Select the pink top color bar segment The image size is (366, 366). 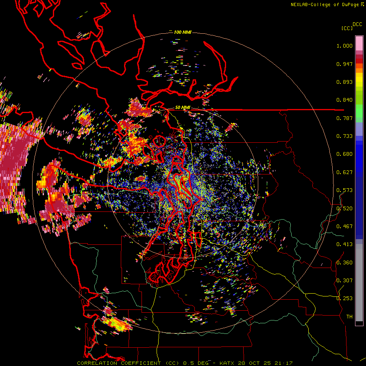click(359, 43)
